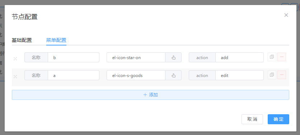Cancel with the 取消 button

coord(252,119)
